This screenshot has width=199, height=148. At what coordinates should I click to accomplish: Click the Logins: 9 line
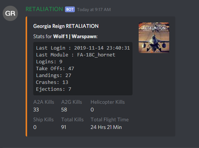pos(49,62)
